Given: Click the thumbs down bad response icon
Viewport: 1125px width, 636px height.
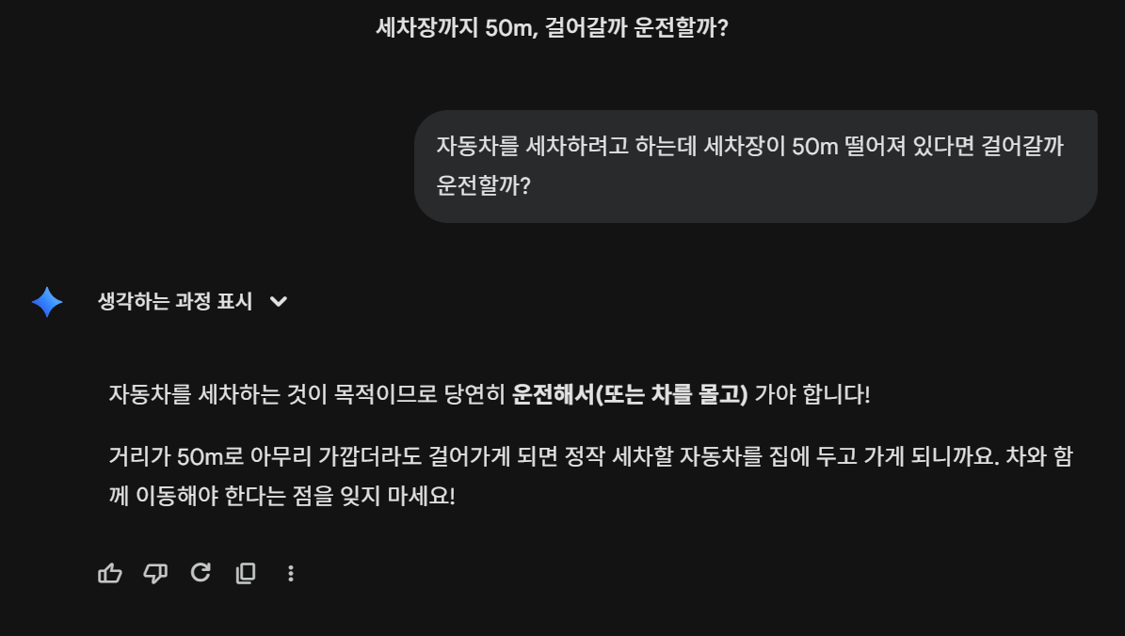Looking at the screenshot, I should tap(155, 573).
